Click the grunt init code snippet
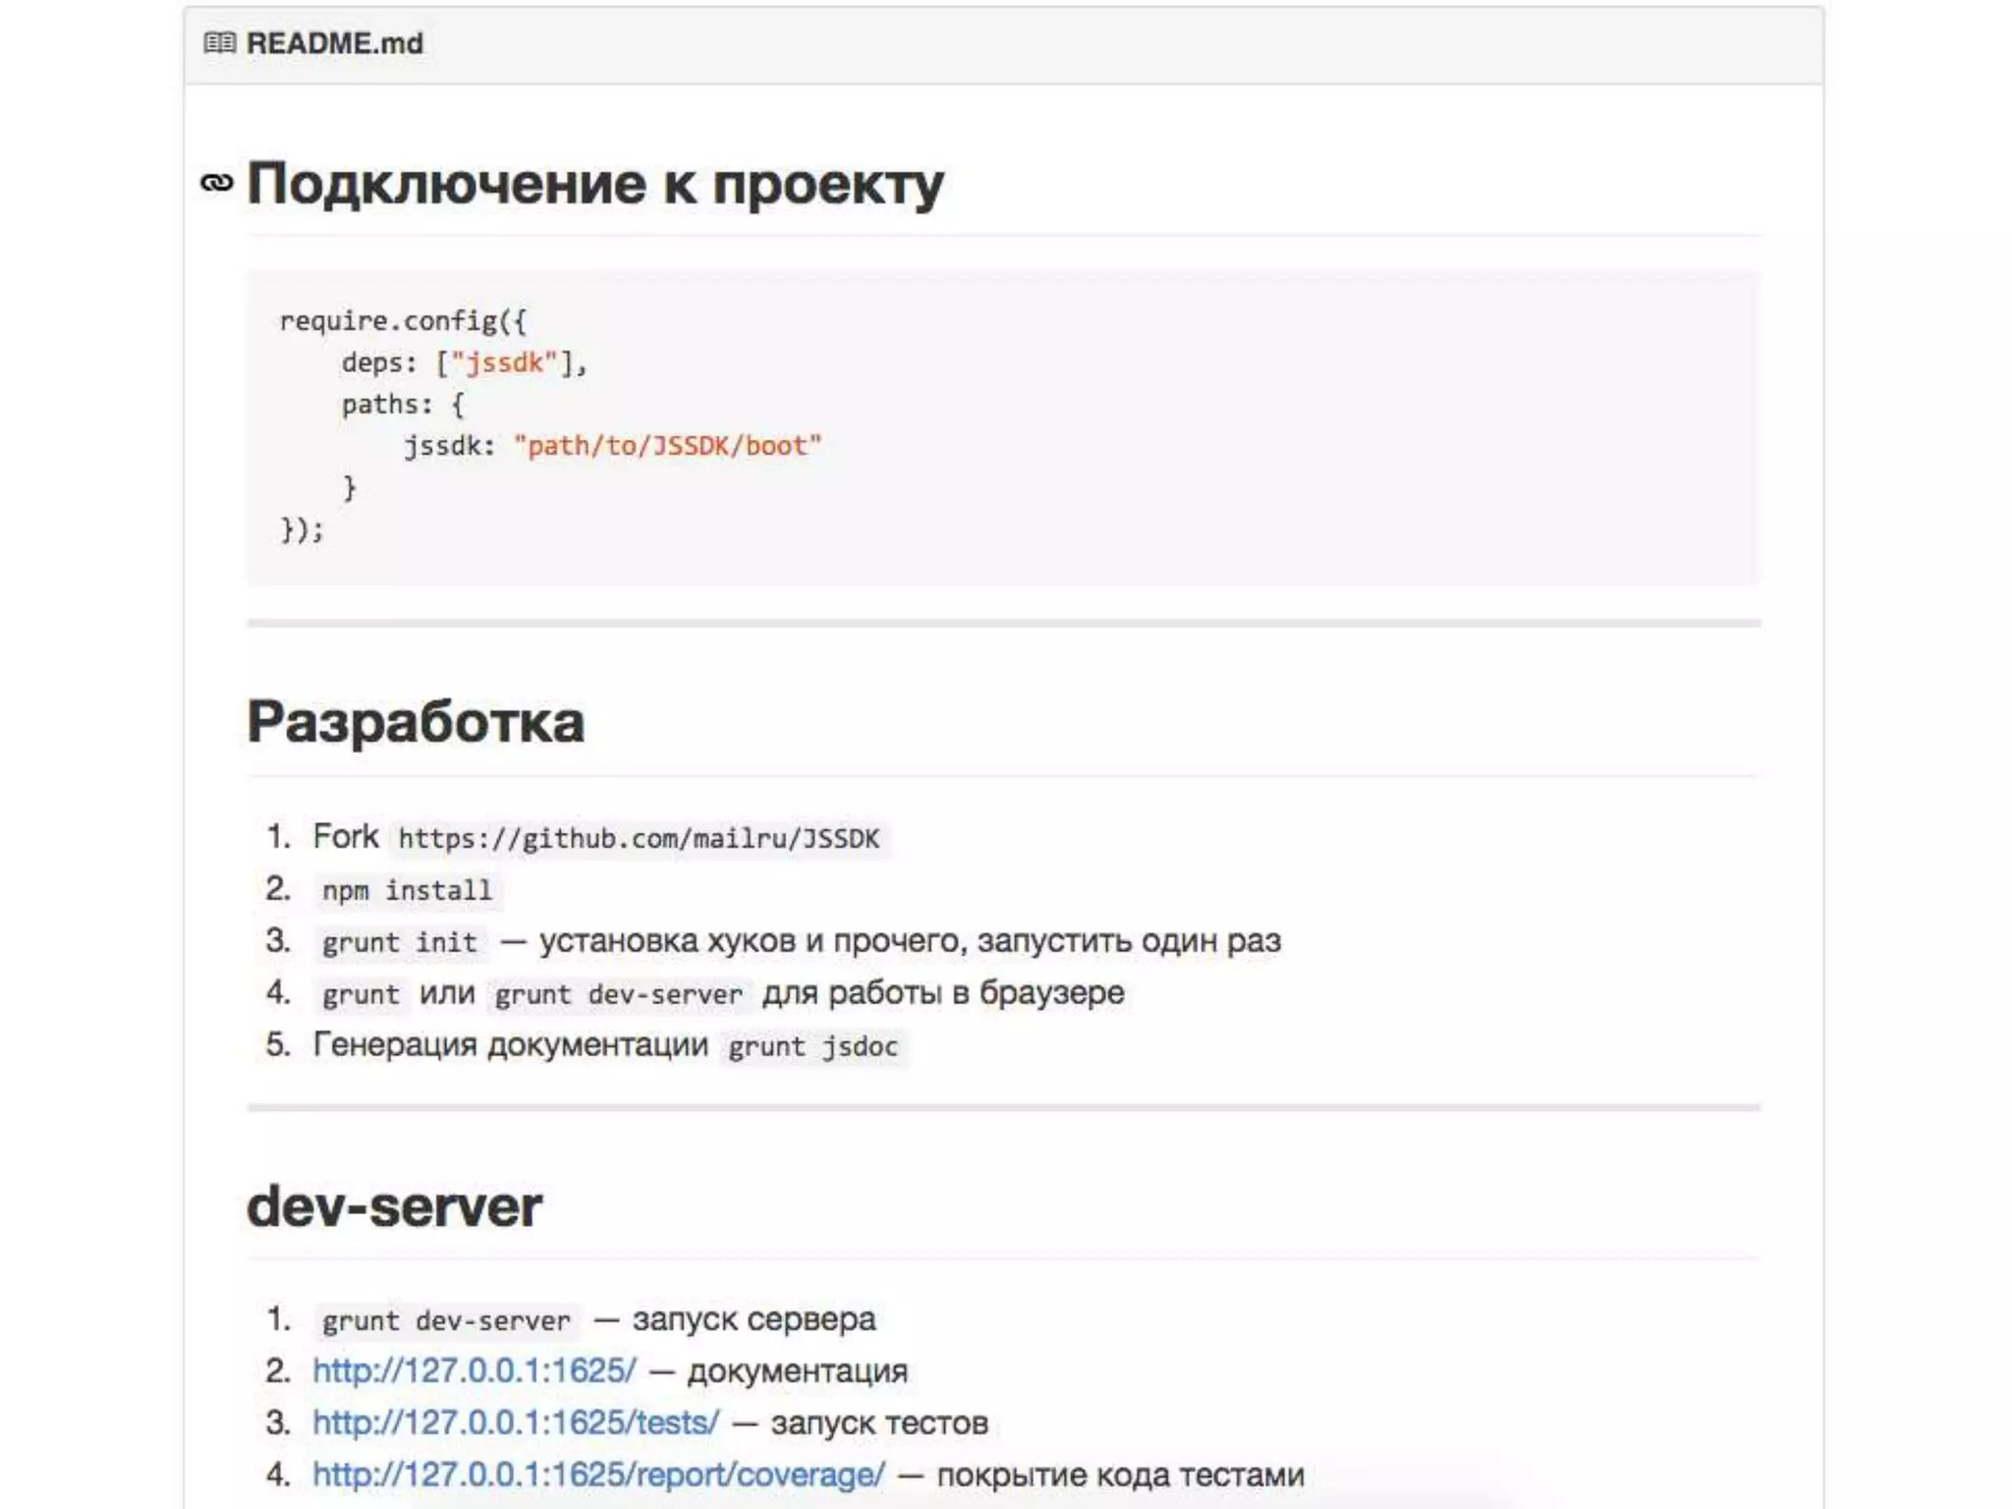This screenshot has height=1509, width=2012. pyautogui.click(x=399, y=942)
